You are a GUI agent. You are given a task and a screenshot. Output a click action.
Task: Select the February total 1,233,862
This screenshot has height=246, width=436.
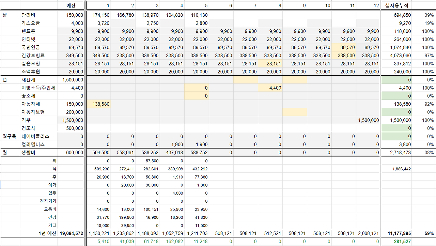pyautogui.click(x=124, y=233)
